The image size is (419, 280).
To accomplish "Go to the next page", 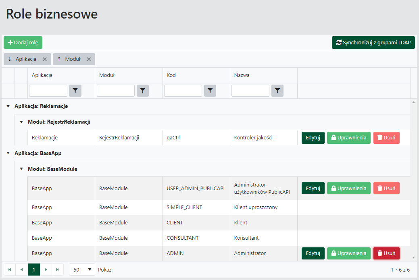I will pyautogui.click(x=46, y=270).
